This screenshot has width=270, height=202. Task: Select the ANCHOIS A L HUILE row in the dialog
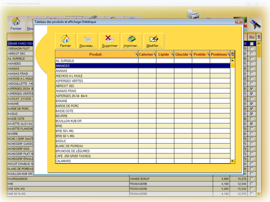click(143, 76)
